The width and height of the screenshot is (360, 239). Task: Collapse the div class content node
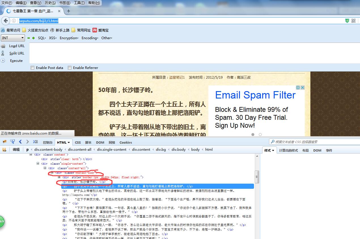point(31,155)
